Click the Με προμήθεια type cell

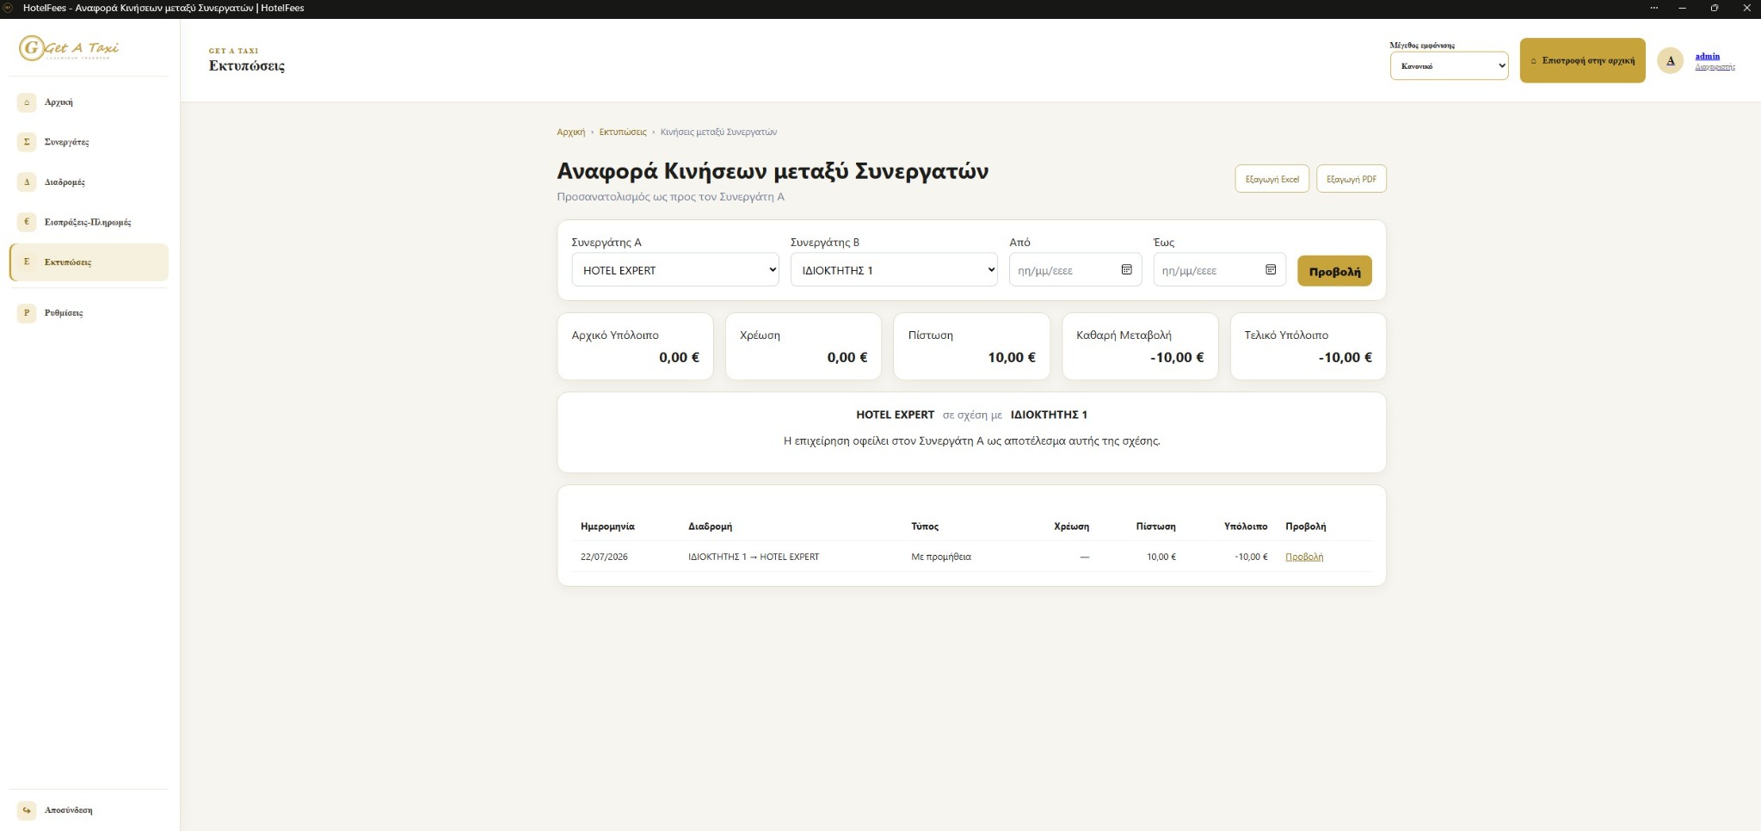pyautogui.click(x=941, y=557)
